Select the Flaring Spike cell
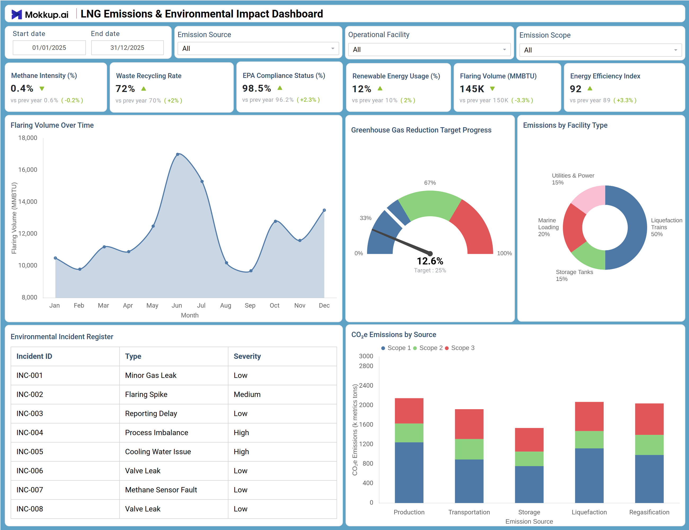Image resolution: width=689 pixels, height=530 pixels. click(174, 394)
